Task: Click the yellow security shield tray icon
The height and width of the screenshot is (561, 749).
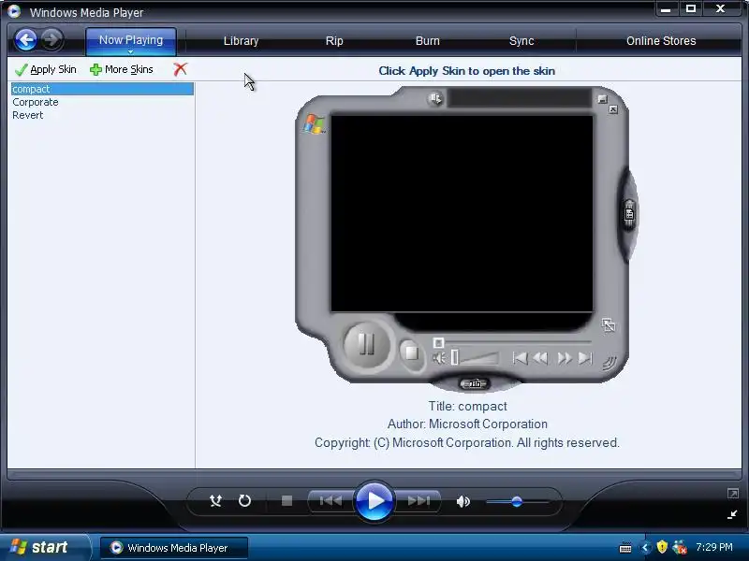Action: [x=662, y=547]
